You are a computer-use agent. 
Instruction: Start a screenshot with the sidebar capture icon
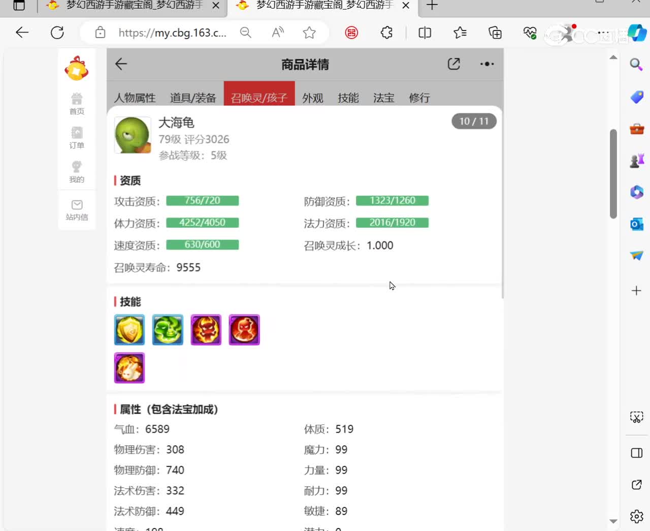[x=637, y=417]
